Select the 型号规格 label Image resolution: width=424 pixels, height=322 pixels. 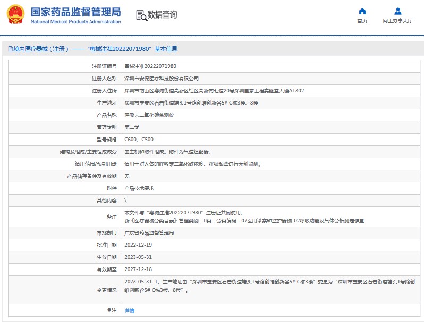[107, 140]
